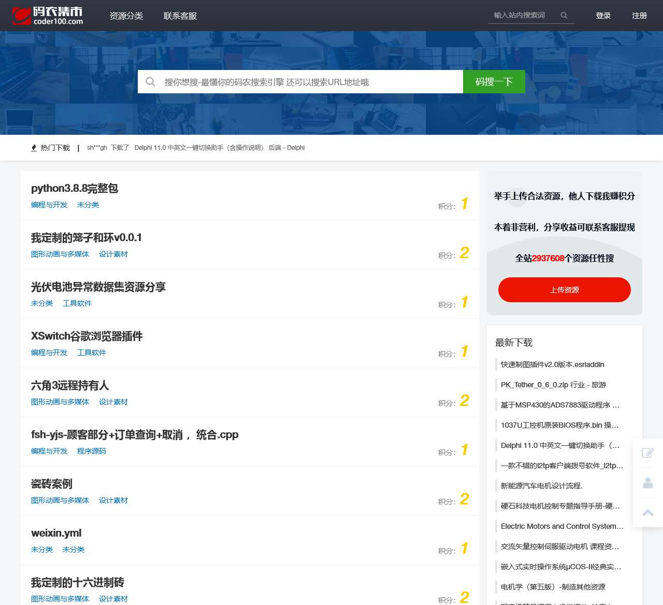Open 新能源汽车电机设计流程 in 最新下载
This screenshot has width=663, height=605.
542,486
